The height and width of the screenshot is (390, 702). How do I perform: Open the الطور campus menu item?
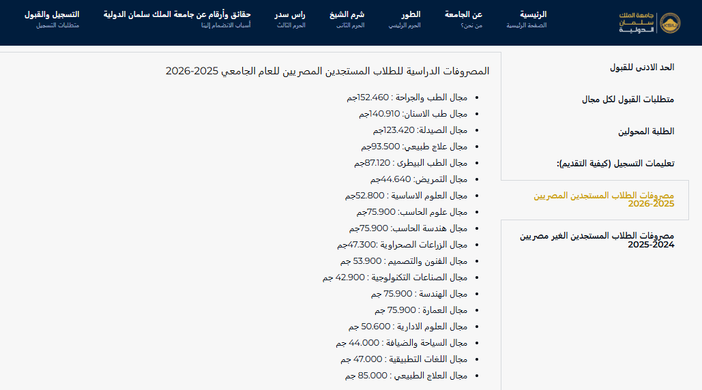pos(405,19)
